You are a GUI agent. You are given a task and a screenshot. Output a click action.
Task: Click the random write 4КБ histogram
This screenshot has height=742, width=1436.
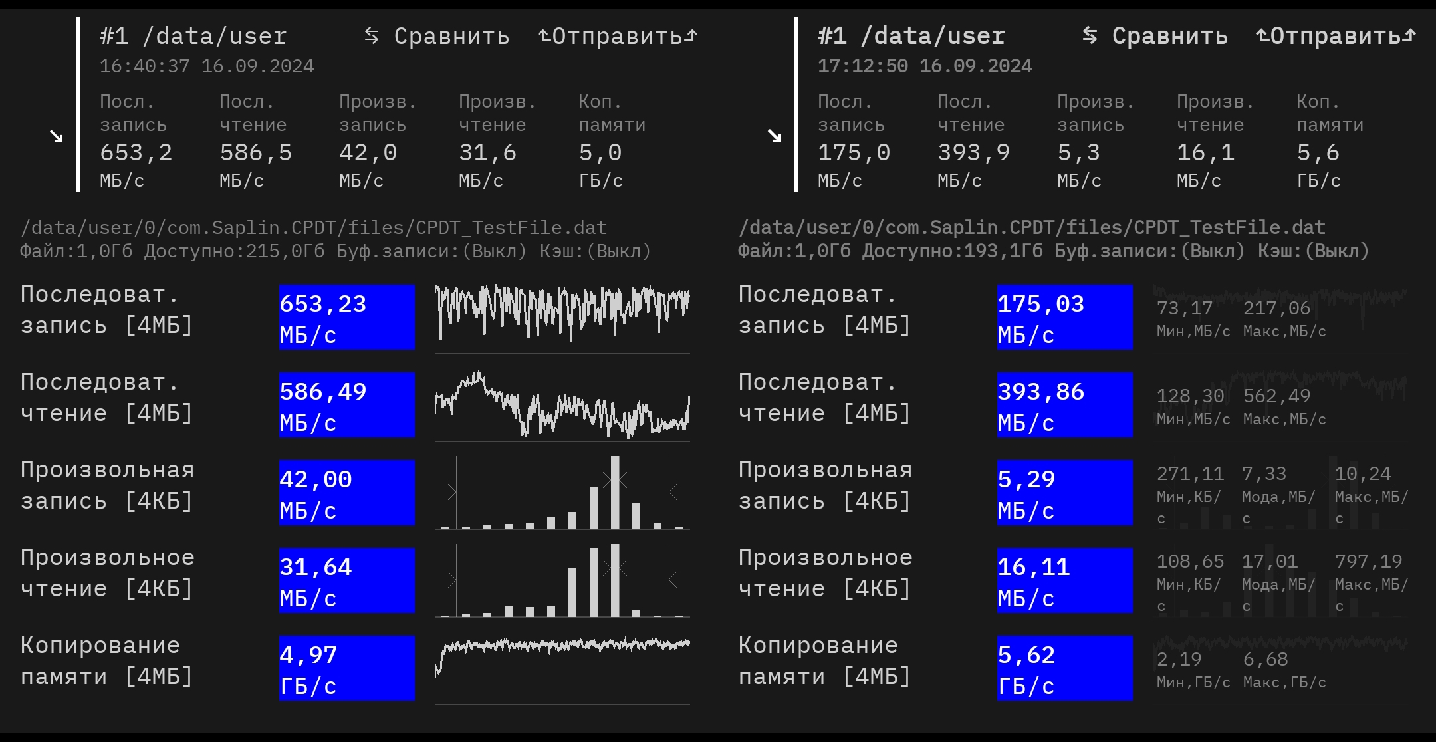tap(562, 493)
